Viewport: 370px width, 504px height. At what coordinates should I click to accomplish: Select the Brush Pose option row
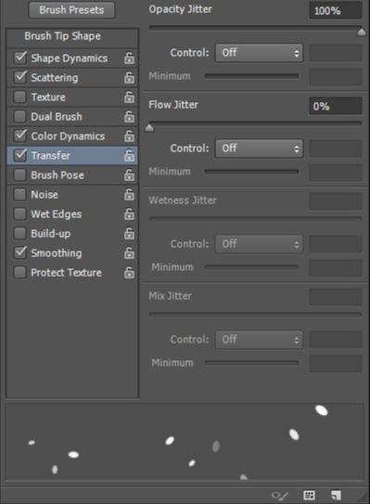click(72, 175)
